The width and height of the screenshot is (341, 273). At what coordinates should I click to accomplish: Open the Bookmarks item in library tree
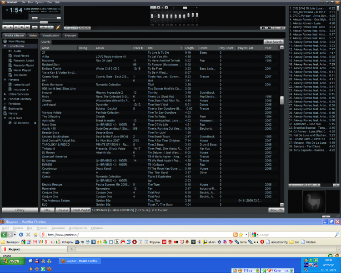click(x=15, y=108)
